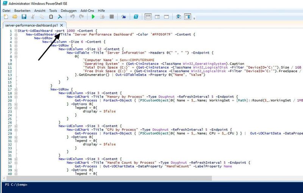Open a new remote PowerShell tab
Viewport: 303px width, 193px height.
click(x=124, y=17)
